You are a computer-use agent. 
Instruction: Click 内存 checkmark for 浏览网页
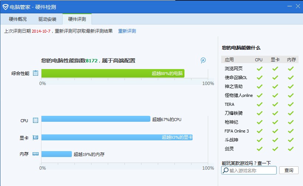[x=291, y=69]
